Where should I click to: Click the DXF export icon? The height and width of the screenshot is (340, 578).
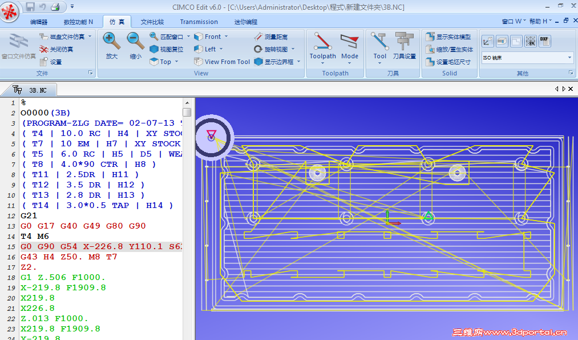544,41
